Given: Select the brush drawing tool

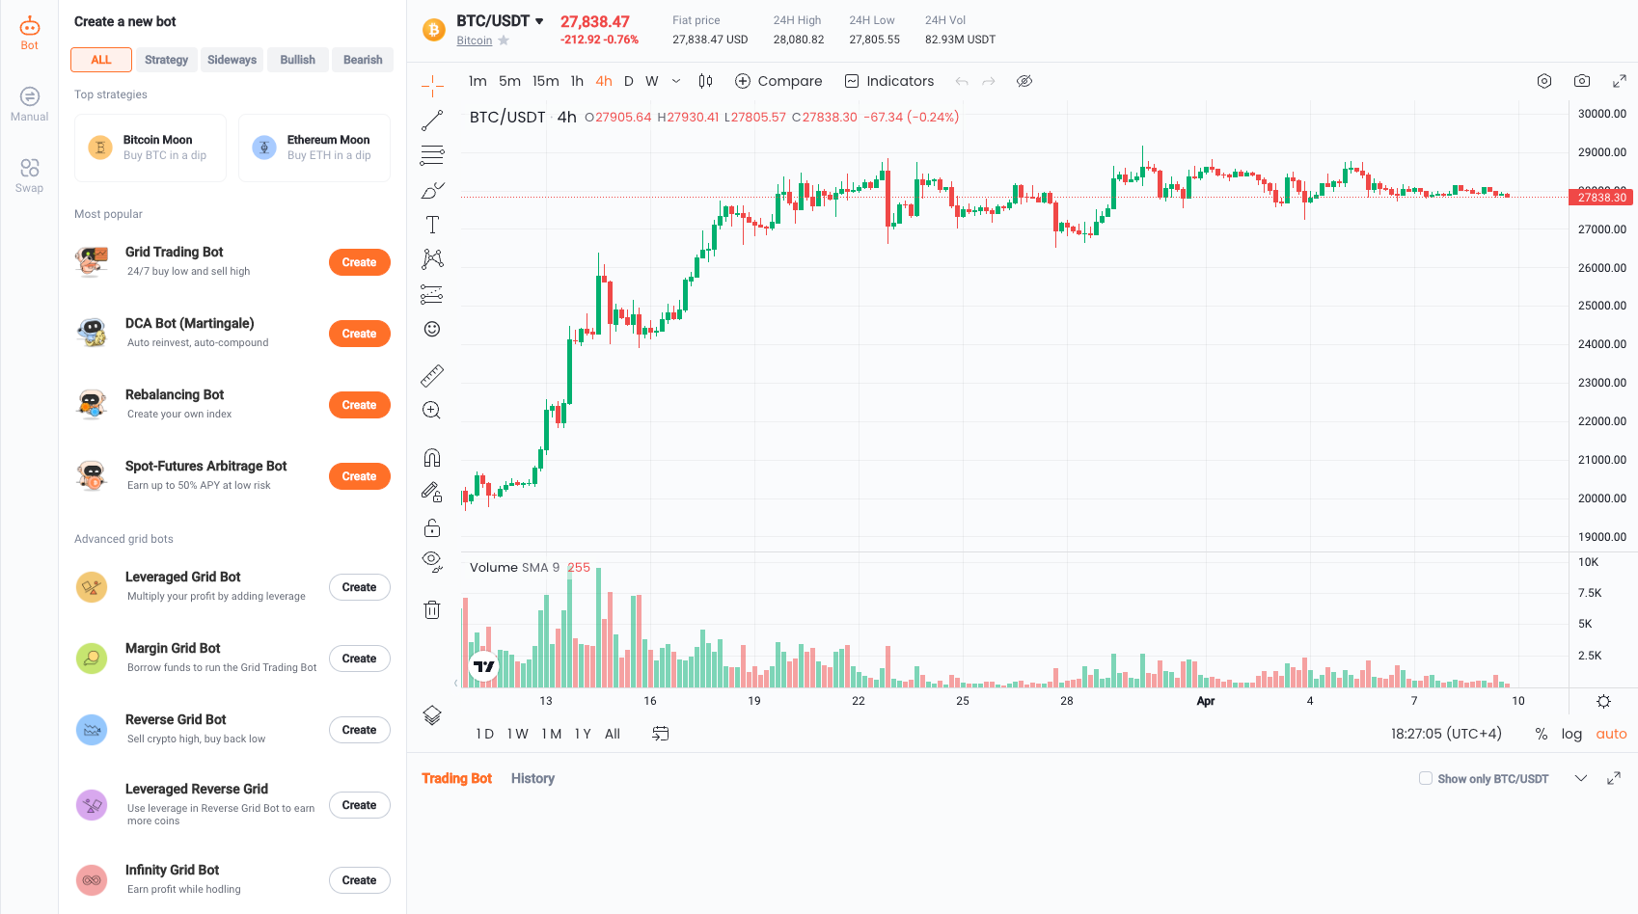Looking at the screenshot, I should (432, 190).
